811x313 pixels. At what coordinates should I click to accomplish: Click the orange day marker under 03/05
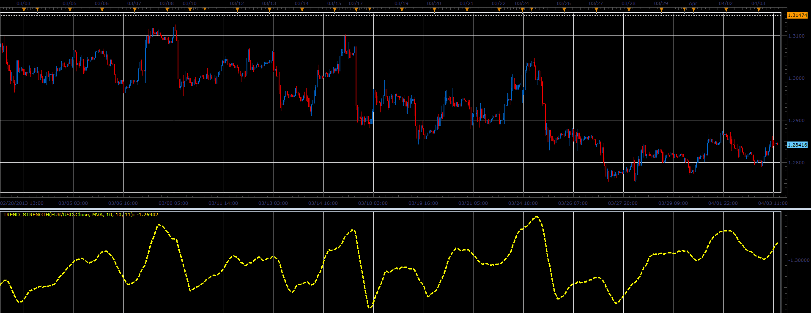pyautogui.click(x=69, y=9)
